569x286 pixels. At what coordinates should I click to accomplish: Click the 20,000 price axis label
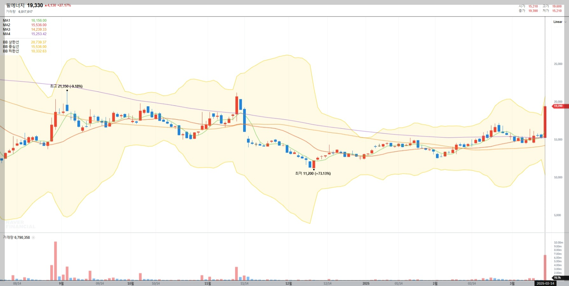[x=558, y=102]
